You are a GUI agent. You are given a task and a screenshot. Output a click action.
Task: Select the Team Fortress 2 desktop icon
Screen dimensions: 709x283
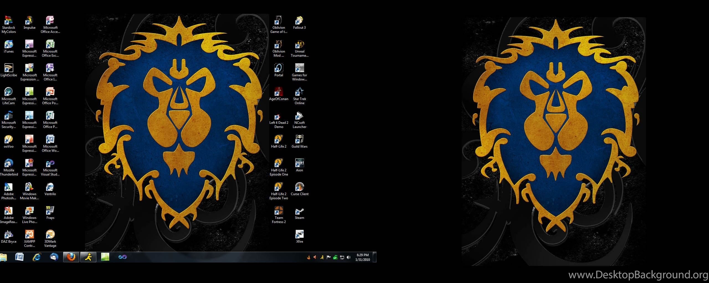tap(279, 215)
